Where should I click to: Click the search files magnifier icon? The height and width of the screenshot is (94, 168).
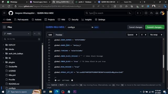(39, 34)
